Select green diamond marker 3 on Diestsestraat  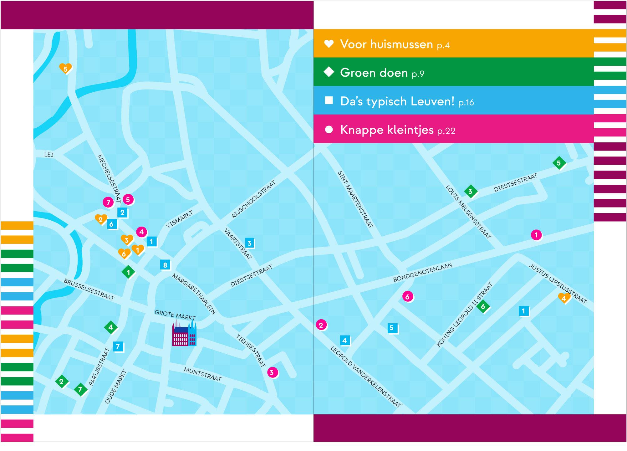470,191
